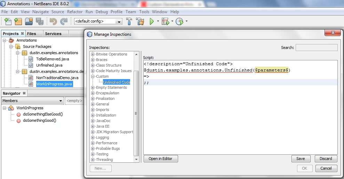The image size is (344, 179).
Task: Click the Debug Project icon
Action: pos(166,21)
